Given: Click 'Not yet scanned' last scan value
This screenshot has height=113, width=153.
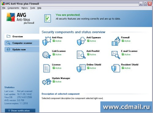Looking at the screenshot, I should (24, 91).
